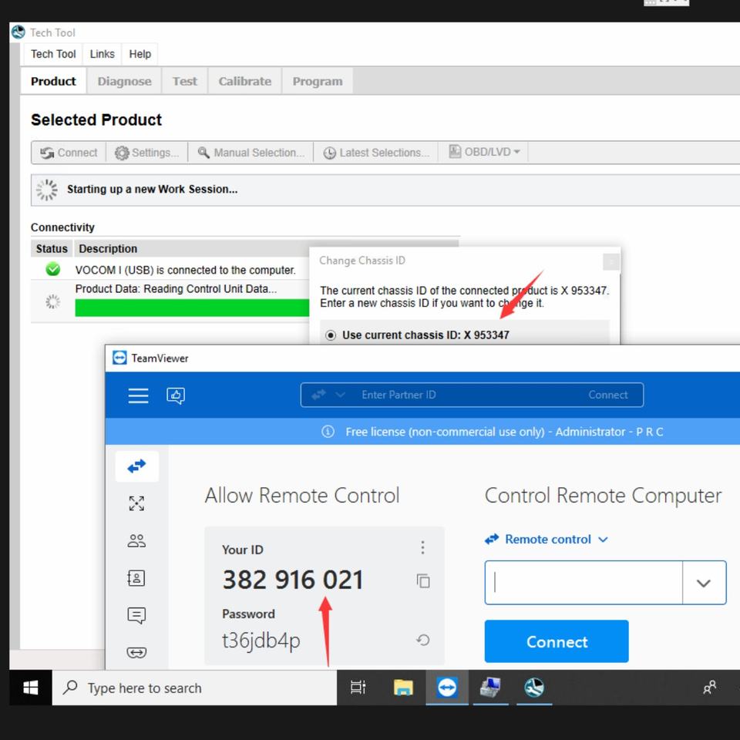Click the Connect toolbar button in Tech Tool
The width and height of the screenshot is (740, 740).
click(69, 153)
